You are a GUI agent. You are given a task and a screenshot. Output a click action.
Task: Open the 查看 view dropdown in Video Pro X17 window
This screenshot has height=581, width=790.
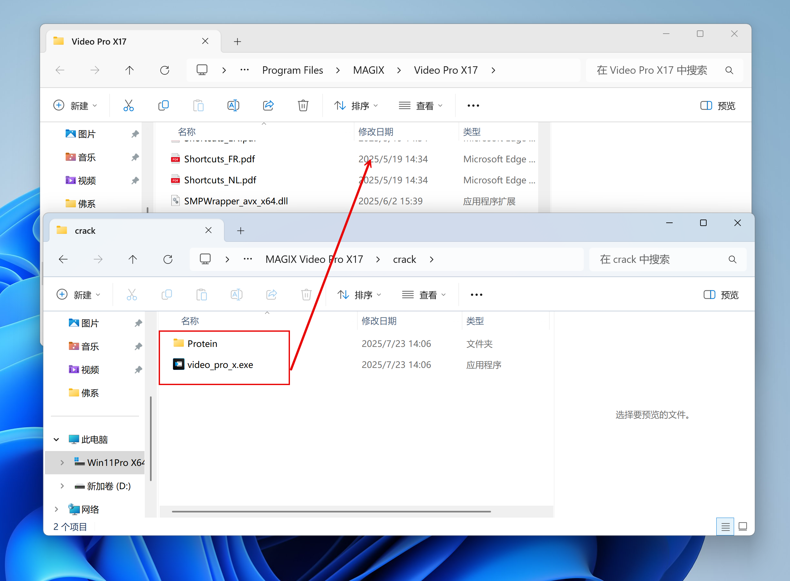(421, 105)
